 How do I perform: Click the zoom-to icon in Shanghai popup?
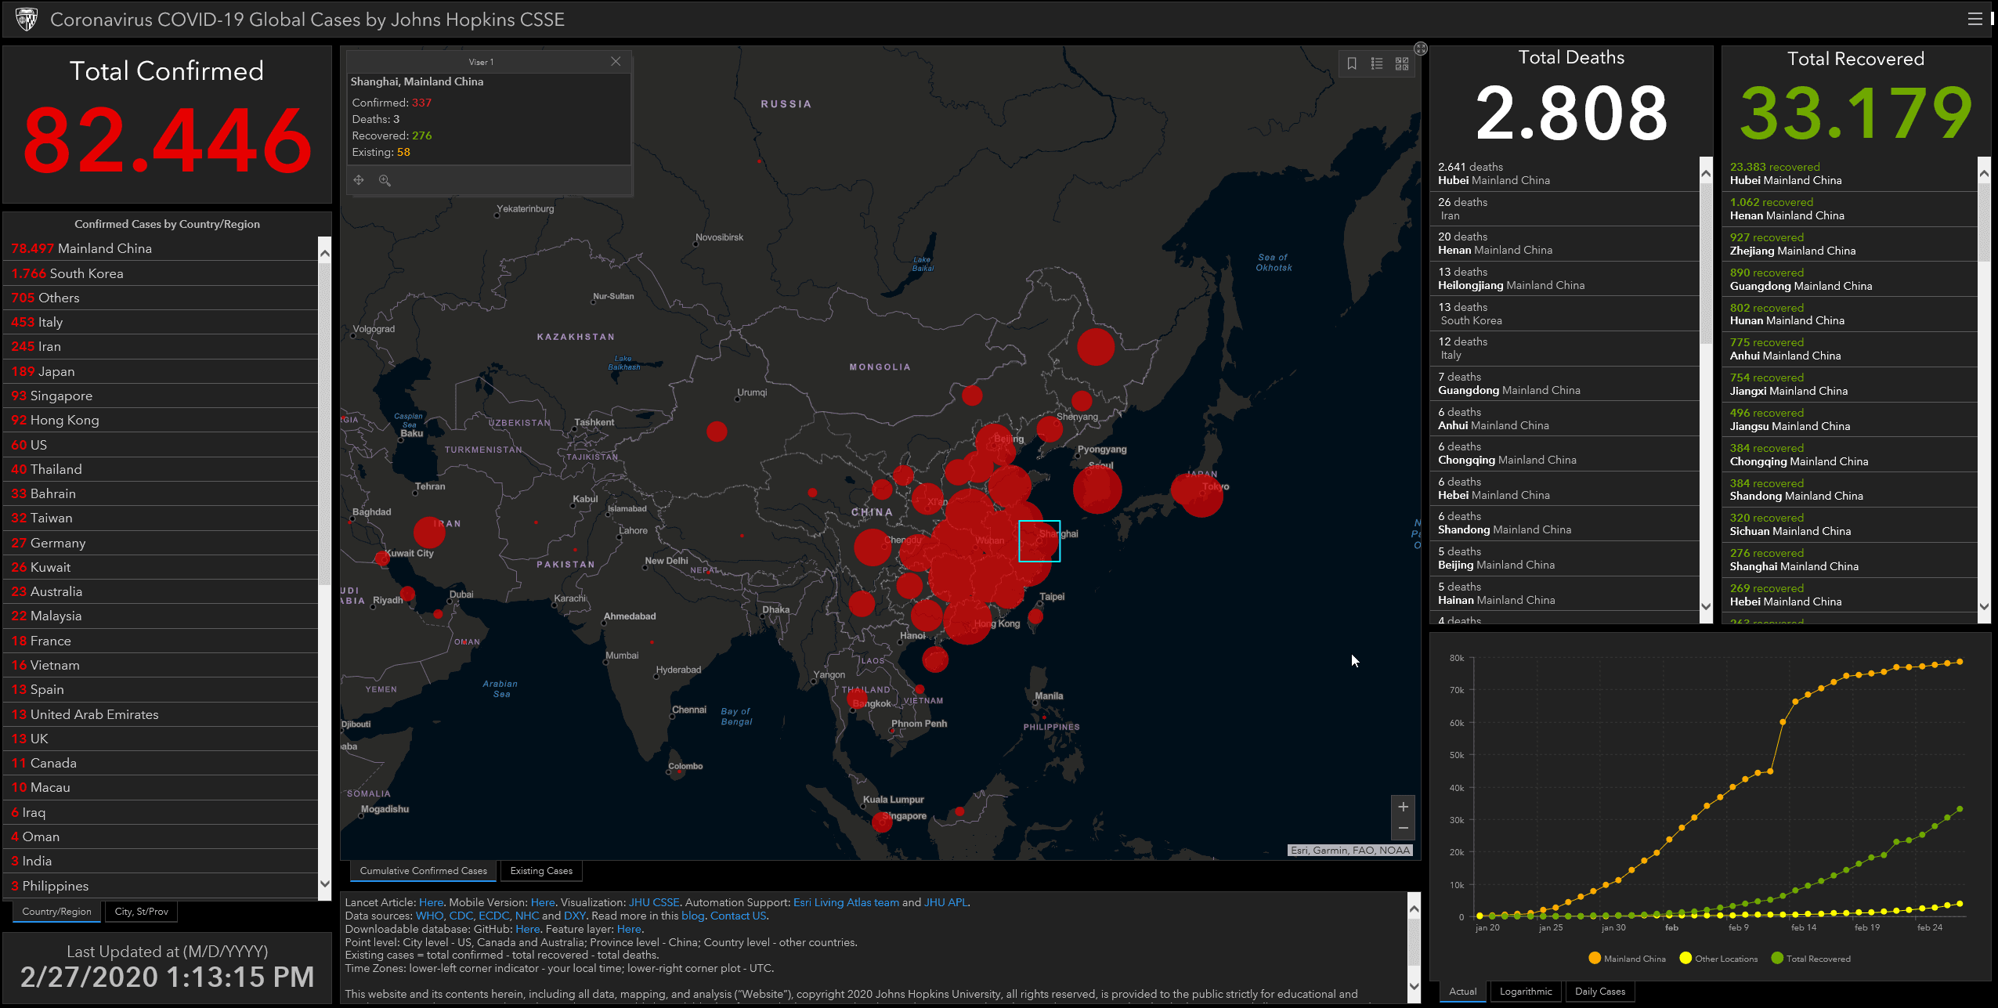[385, 180]
